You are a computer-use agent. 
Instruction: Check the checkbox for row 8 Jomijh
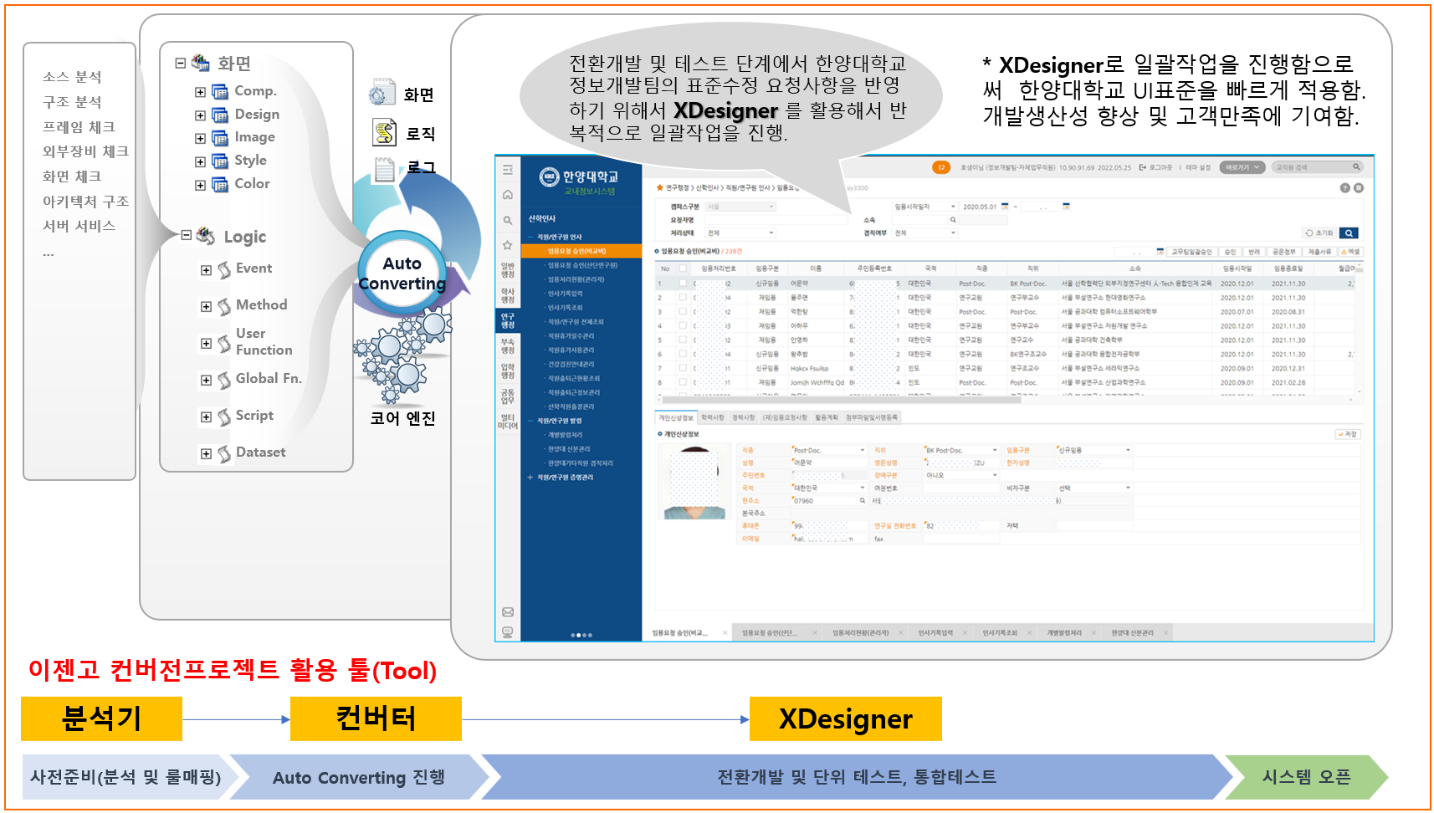click(x=683, y=382)
